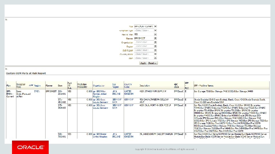Screen dimensions: 275x154
Task: Open the DE1 Leipzig organization for item 375-3606-03
Action: pos(101,106)
